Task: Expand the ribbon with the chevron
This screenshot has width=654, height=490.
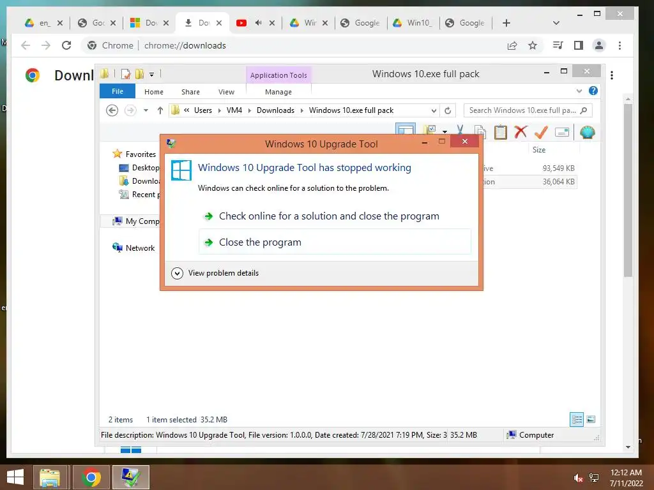Action: (x=579, y=91)
